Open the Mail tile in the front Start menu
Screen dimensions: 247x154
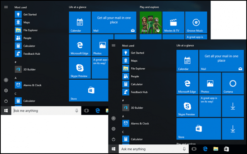222,61
